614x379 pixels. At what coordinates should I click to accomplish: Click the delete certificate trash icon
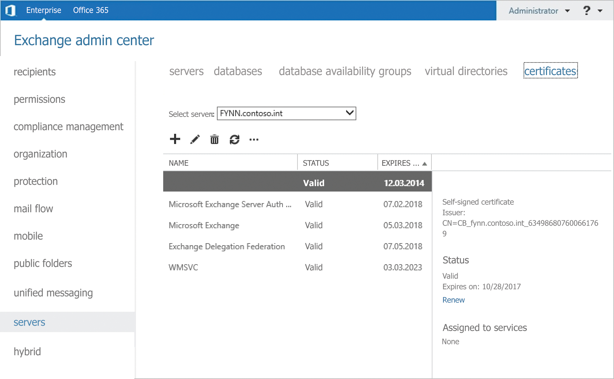[214, 139]
